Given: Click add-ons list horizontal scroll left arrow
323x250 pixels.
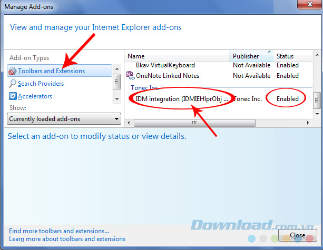Looking at the screenshot, I should click(x=129, y=123).
